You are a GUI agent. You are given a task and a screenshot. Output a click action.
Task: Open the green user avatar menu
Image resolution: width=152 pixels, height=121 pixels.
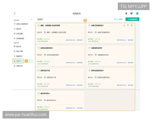(137, 14)
